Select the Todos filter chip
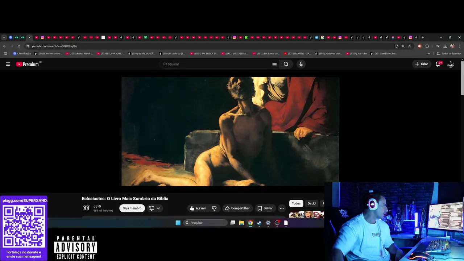Viewport: 464px width, 261px height. (296, 204)
